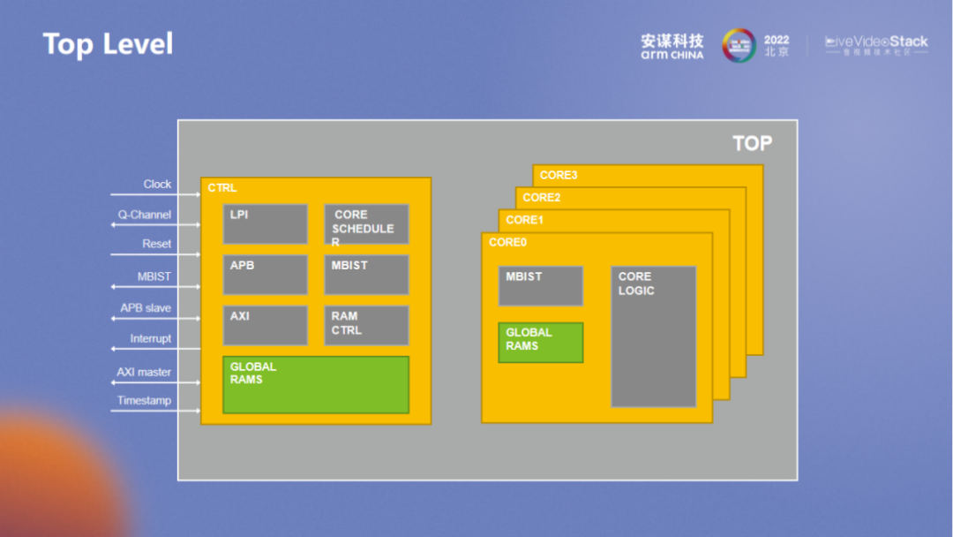Click the MBIST block inside CORE0
Image resolution: width=953 pixels, height=537 pixels.
point(540,286)
